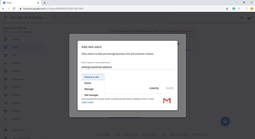This screenshot has width=255, height=139.
Task: Click the Posts sidebar icon
Action: 6,47
